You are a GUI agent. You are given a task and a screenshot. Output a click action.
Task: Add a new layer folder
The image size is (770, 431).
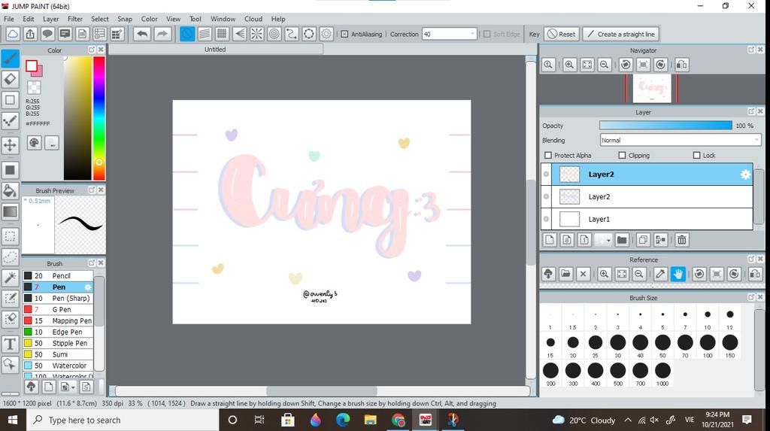pyautogui.click(x=622, y=240)
